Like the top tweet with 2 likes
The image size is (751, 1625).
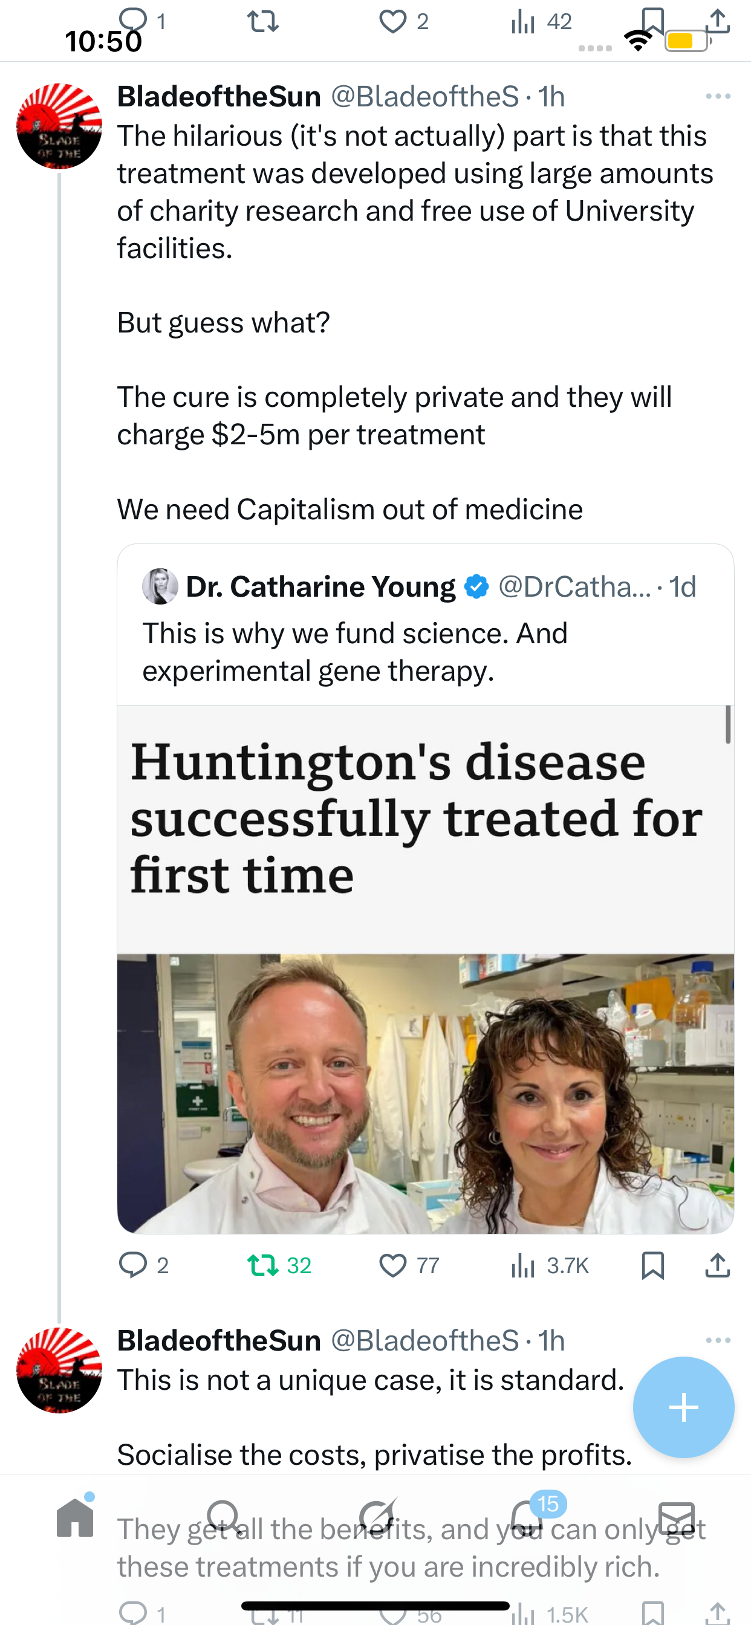[392, 22]
